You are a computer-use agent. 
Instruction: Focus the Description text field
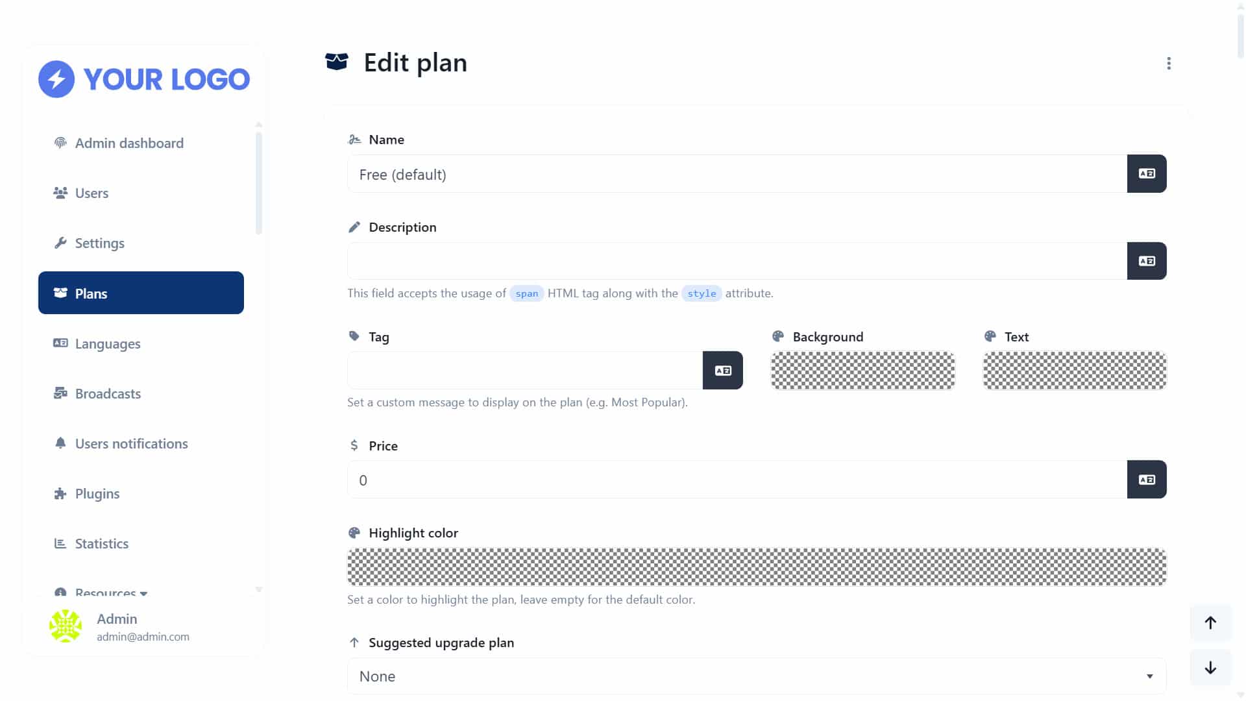[x=737, y=261]
